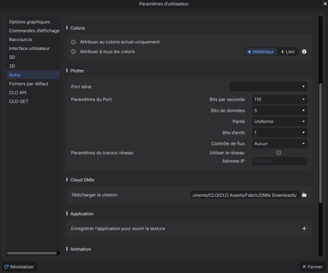328x273 pixels.
Task: Open the Bits par seconde dropdown
Action: tap(280, 99)
